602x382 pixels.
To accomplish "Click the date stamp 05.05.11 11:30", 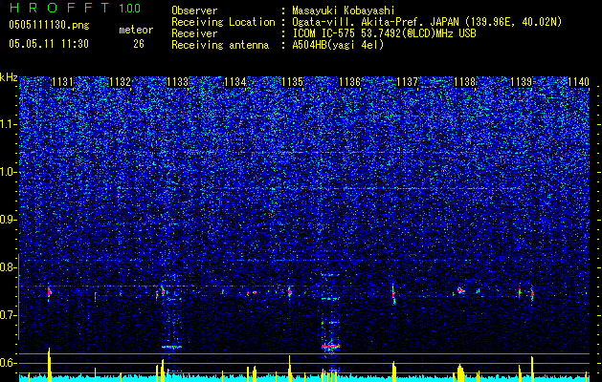I will click(49, 44).
